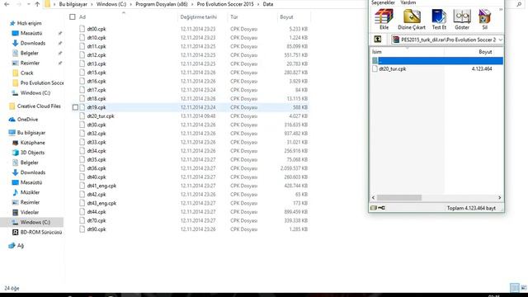Toggle the select-all checkbox in header

pos(73,16)
